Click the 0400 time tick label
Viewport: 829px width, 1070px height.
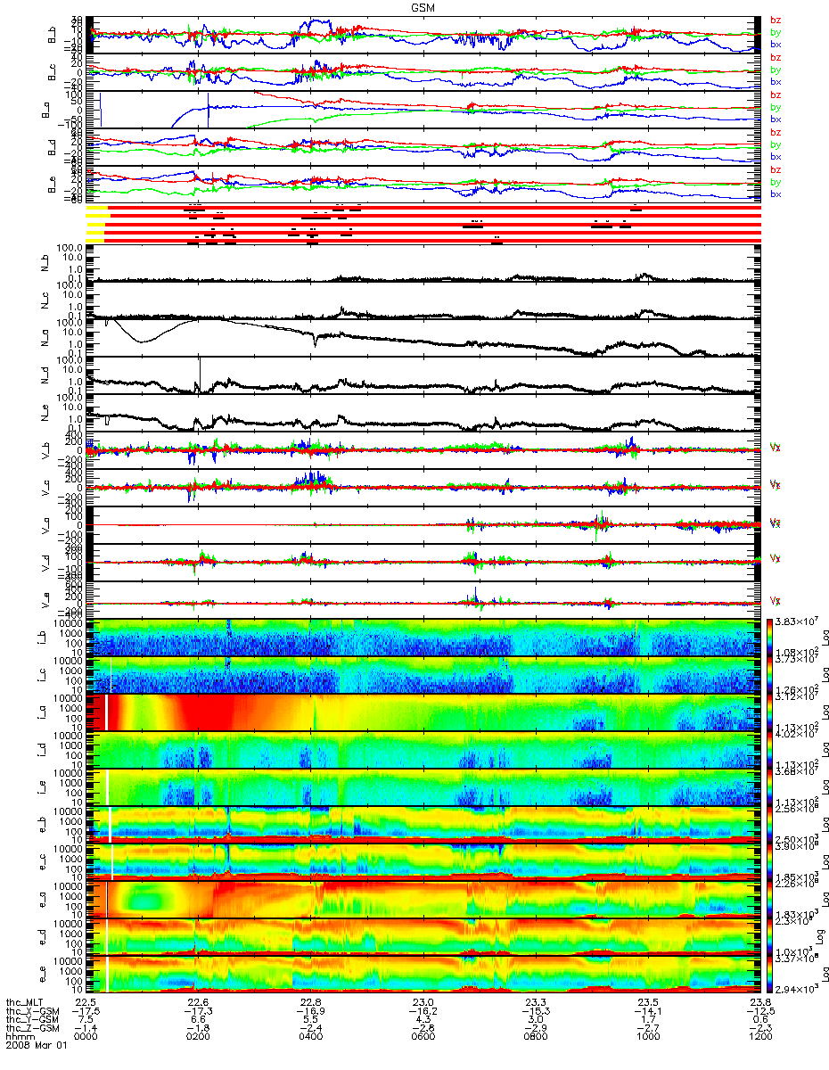(310, 1037)
